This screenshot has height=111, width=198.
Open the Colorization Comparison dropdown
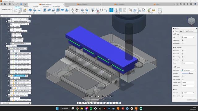(x=188, y=70)
